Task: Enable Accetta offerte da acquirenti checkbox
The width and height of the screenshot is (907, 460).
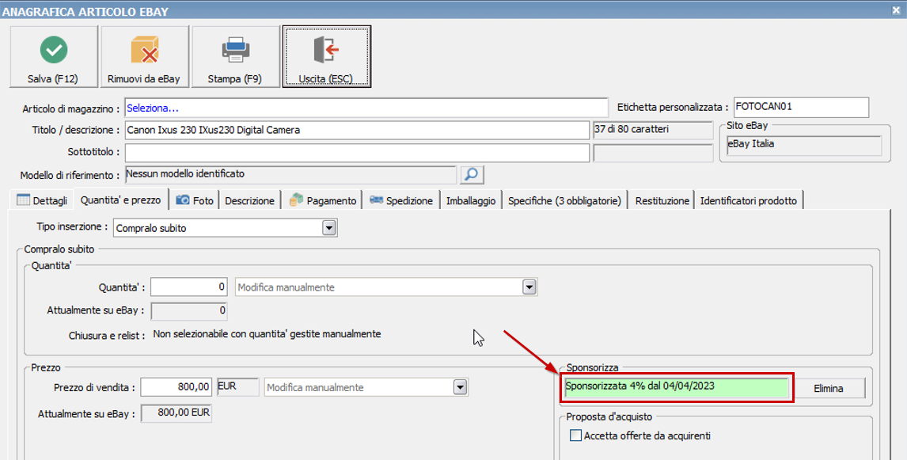Action: pos(576,435)
